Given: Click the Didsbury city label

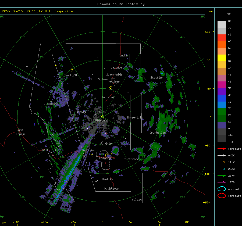Looking at the screenshot, I should tap(102, 120).
